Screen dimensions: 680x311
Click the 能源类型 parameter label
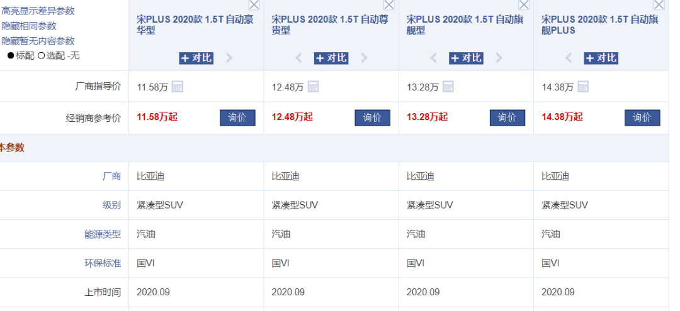coord(103,234)
